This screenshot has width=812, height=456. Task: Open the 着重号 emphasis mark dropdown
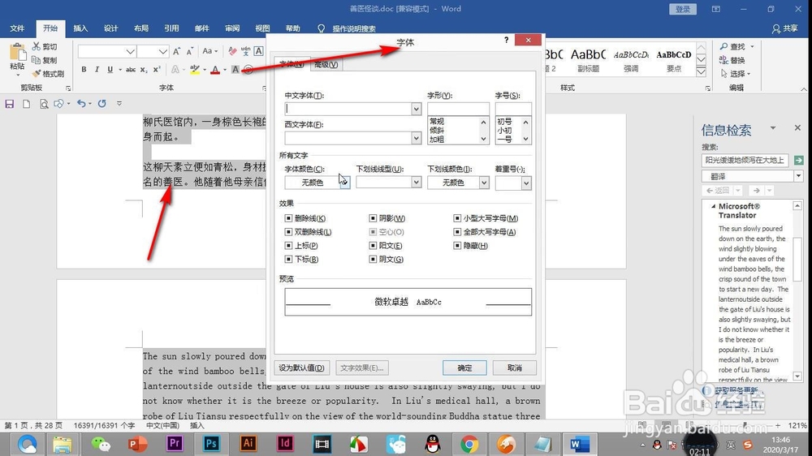pos(526,183)
